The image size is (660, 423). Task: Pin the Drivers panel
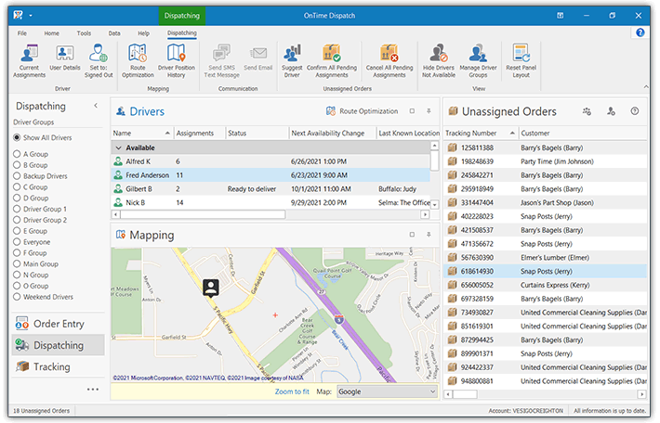point(429,111)
